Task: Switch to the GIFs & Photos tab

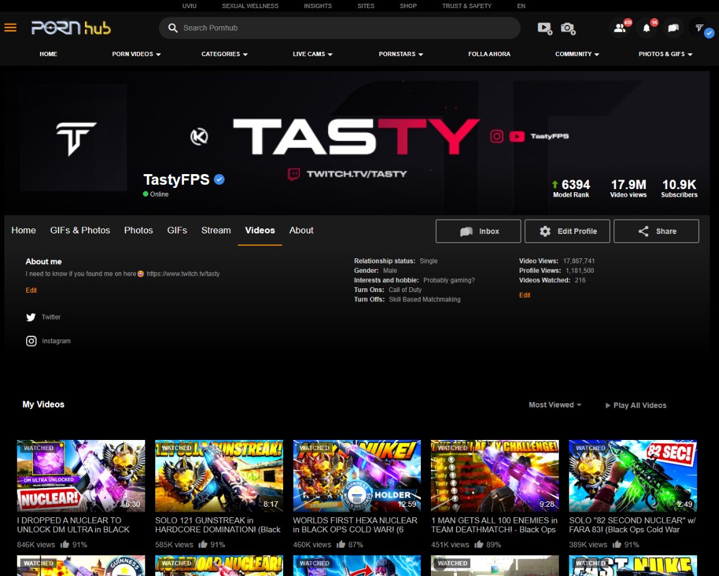Action: (x=80, y=230)
